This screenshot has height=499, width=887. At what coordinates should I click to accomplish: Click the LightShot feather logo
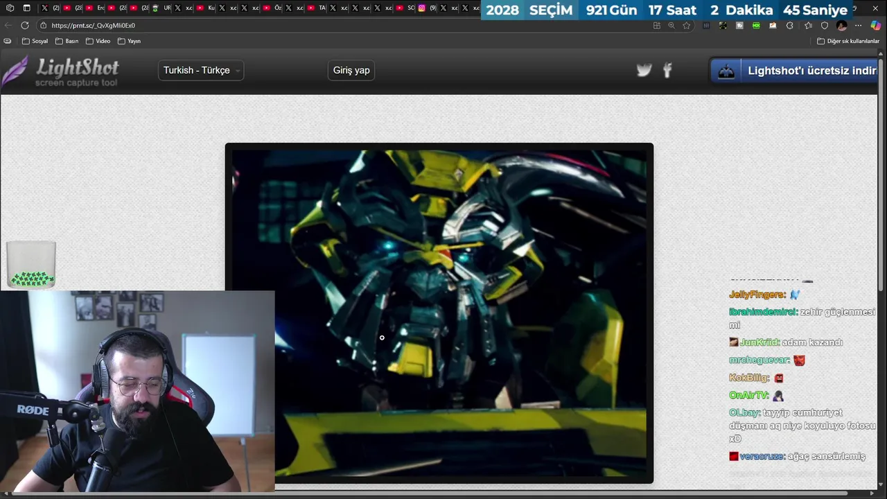point(61,71)
